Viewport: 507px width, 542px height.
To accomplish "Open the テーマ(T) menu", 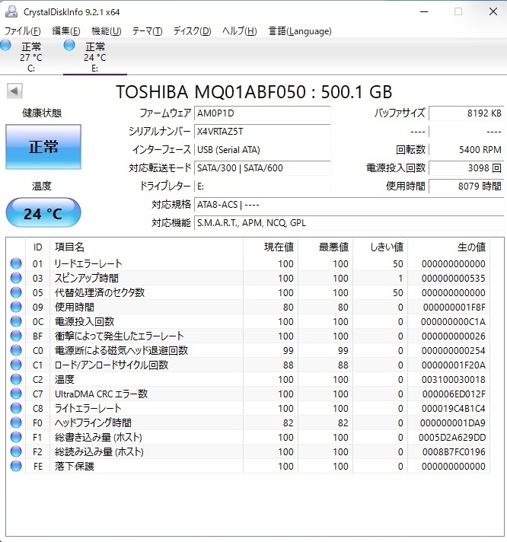I will tap(147, 31).
